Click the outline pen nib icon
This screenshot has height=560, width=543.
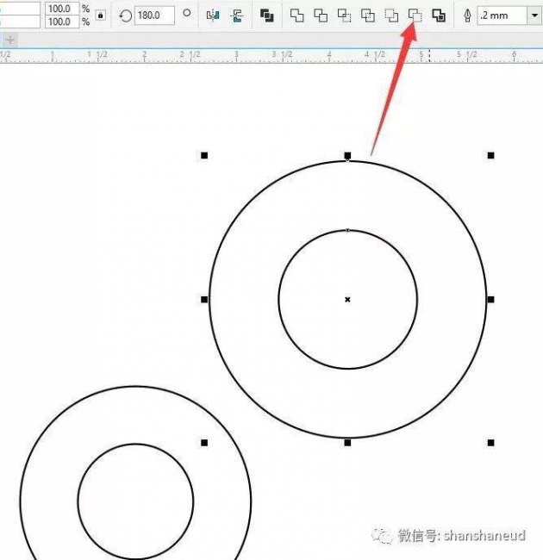[x=467, y=16]
